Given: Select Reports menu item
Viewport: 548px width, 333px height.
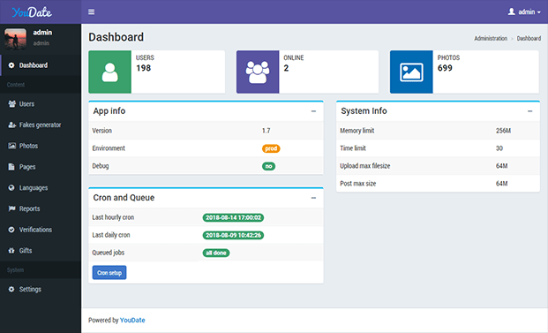Looking at the screenshot, I should tap(41, 208).
